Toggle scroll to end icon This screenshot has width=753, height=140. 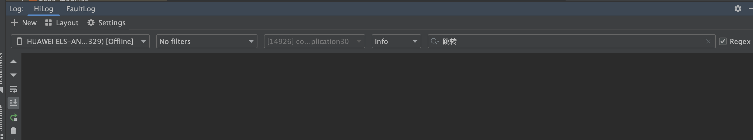point(13,103)
